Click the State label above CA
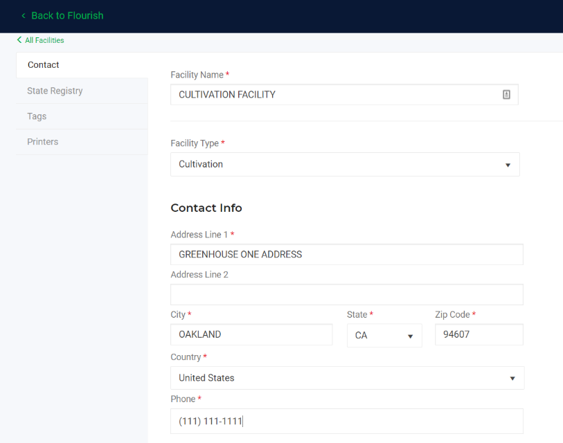 (x=357, y=314)
